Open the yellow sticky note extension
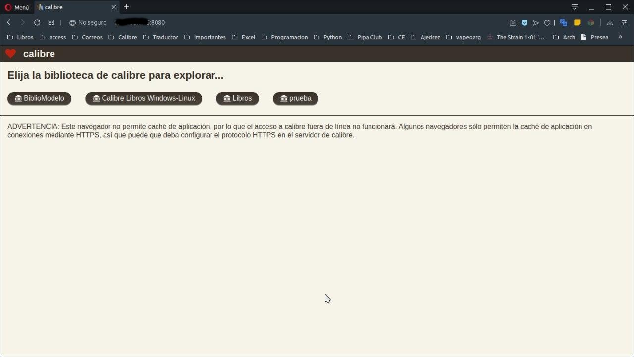The width and height of the screenshot is (634, 357). coord(577,22)
